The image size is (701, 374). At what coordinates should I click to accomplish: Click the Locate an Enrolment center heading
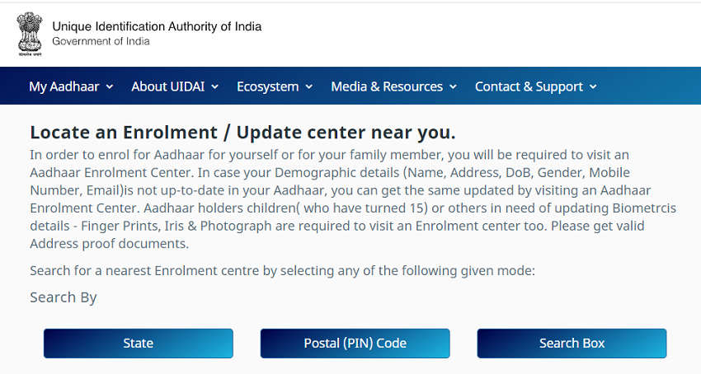click(242, 132)
